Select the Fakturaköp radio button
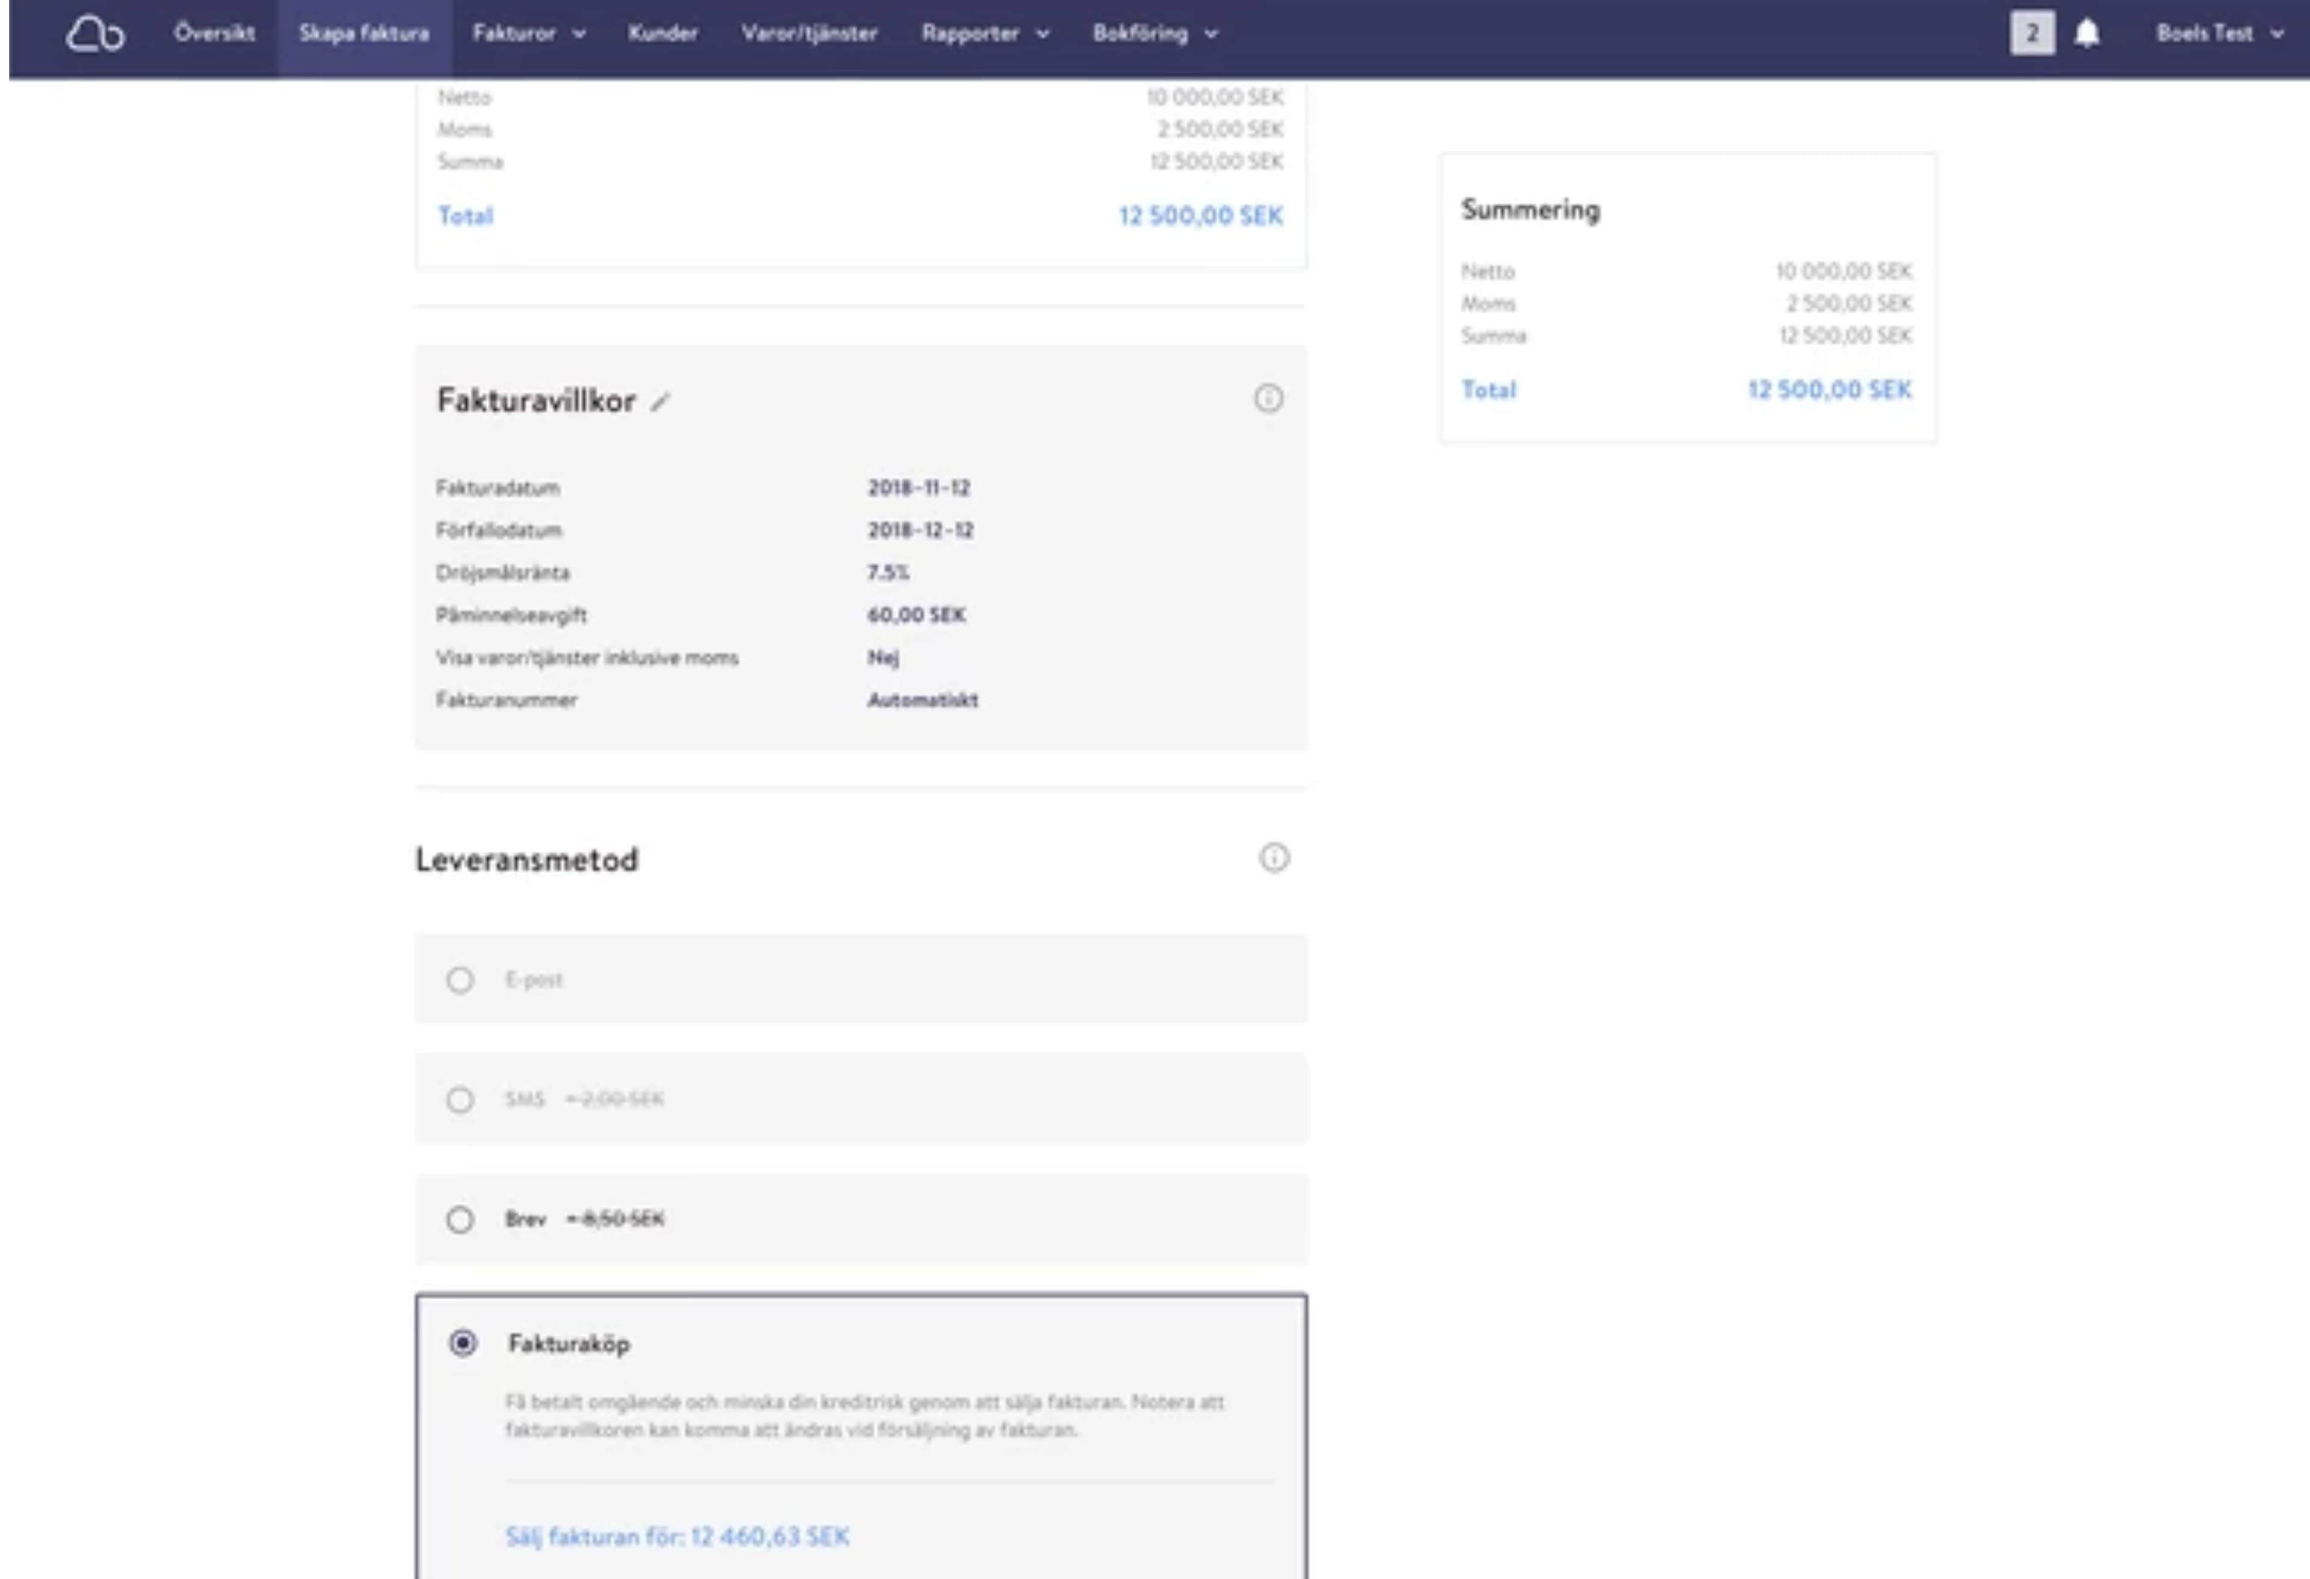The image size is (2310, 1579). (462, 1343)
